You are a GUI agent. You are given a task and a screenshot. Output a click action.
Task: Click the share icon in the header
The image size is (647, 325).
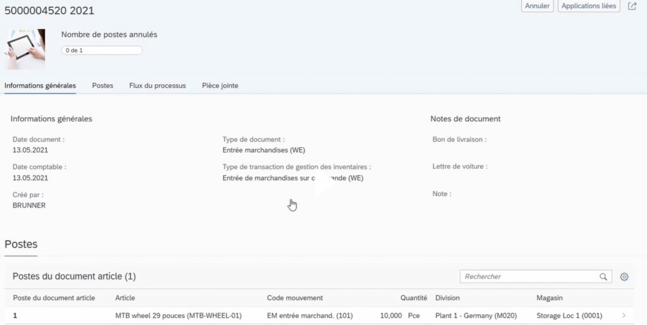[x=632, y=6]
